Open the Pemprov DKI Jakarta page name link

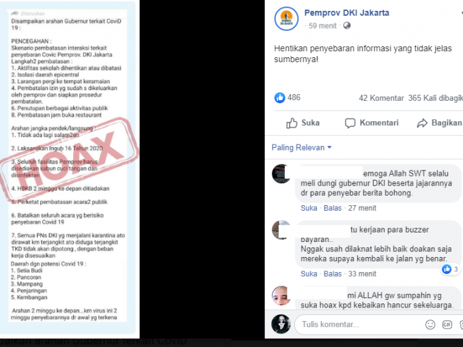click(347, 13)
